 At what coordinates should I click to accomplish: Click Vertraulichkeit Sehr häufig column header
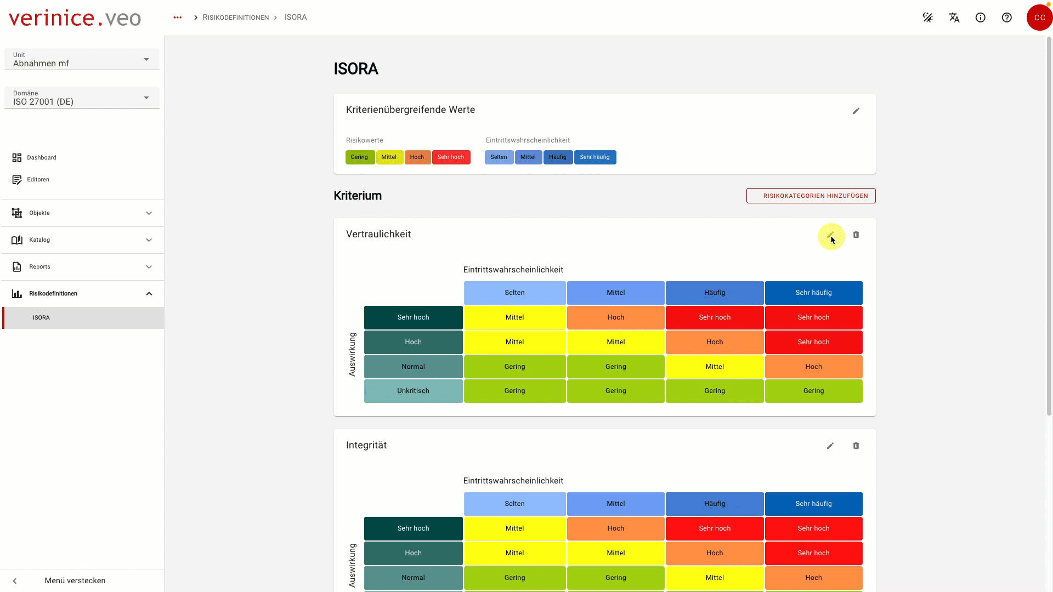[x=814, y=293]
